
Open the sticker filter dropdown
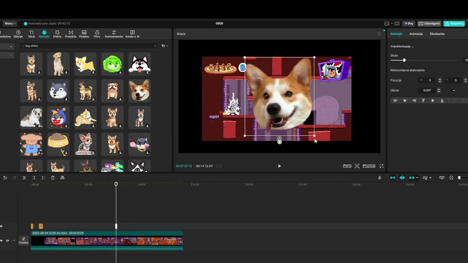coord(165,46)
